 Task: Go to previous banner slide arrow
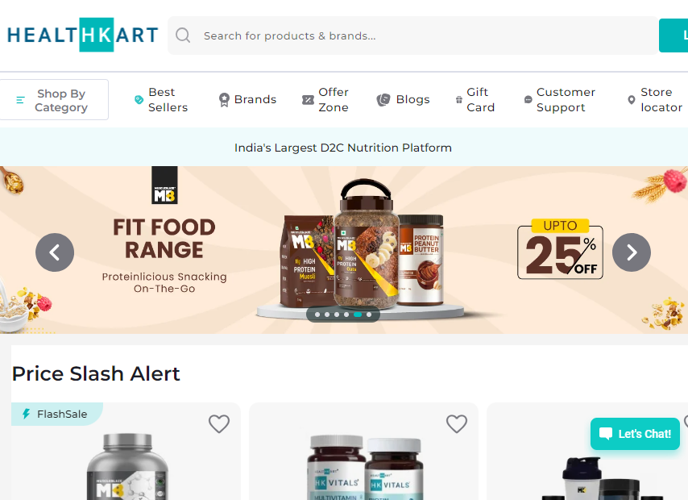click(55, 252)
